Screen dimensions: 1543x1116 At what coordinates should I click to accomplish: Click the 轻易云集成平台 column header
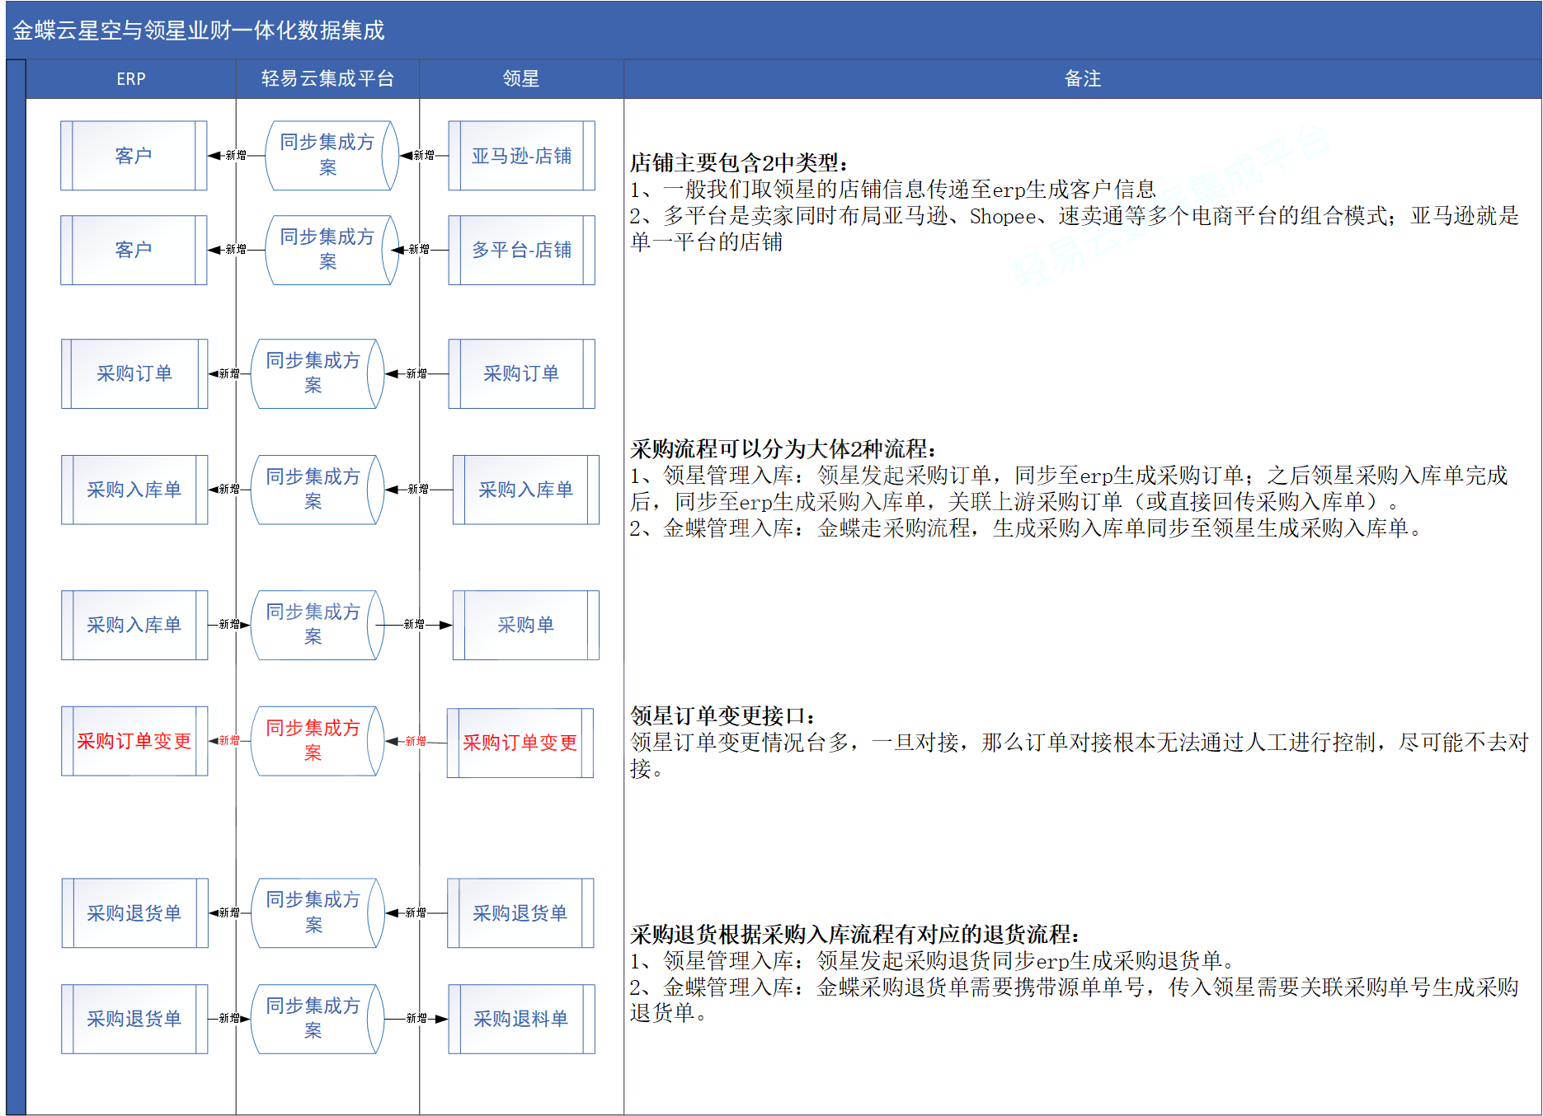327,79
